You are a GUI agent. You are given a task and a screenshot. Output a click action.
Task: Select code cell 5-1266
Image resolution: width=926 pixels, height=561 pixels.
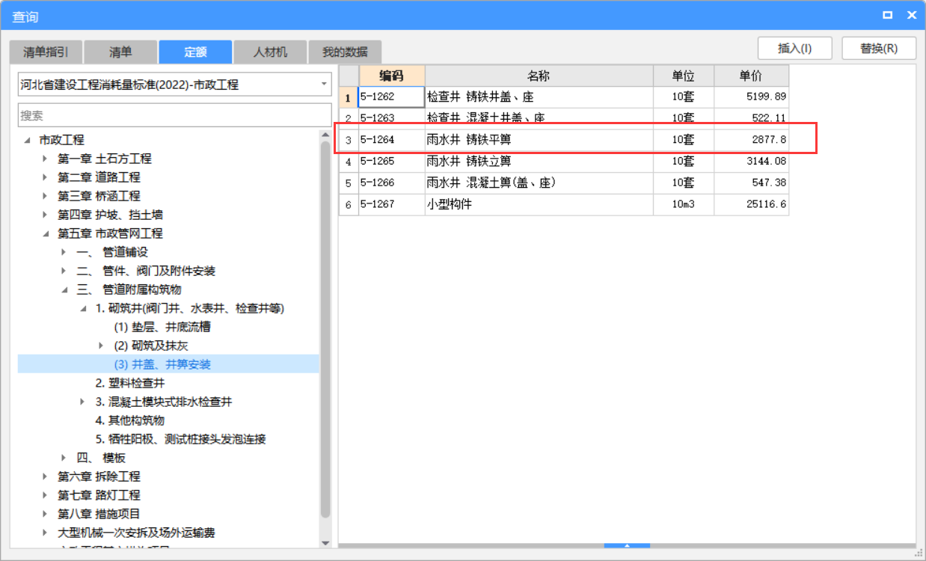pos(391,183)
